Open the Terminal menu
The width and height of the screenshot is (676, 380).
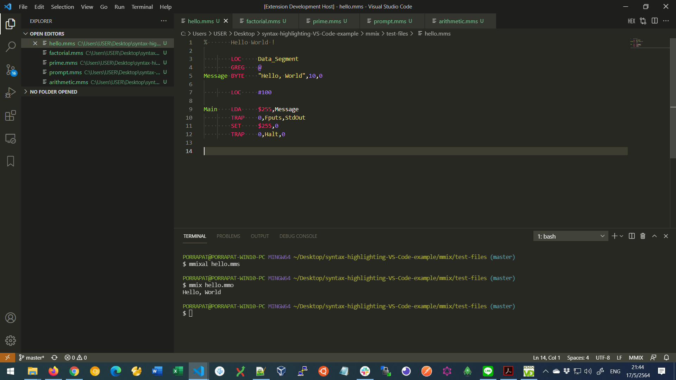click(142, 7)
